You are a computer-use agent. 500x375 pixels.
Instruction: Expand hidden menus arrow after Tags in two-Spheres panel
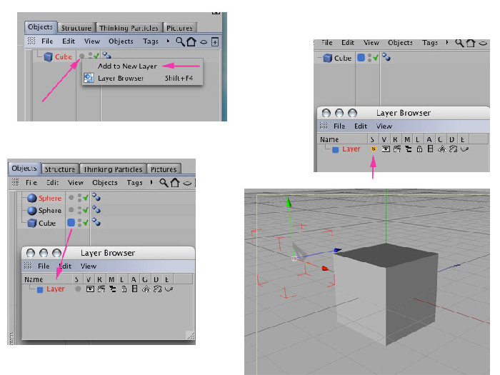151,182
